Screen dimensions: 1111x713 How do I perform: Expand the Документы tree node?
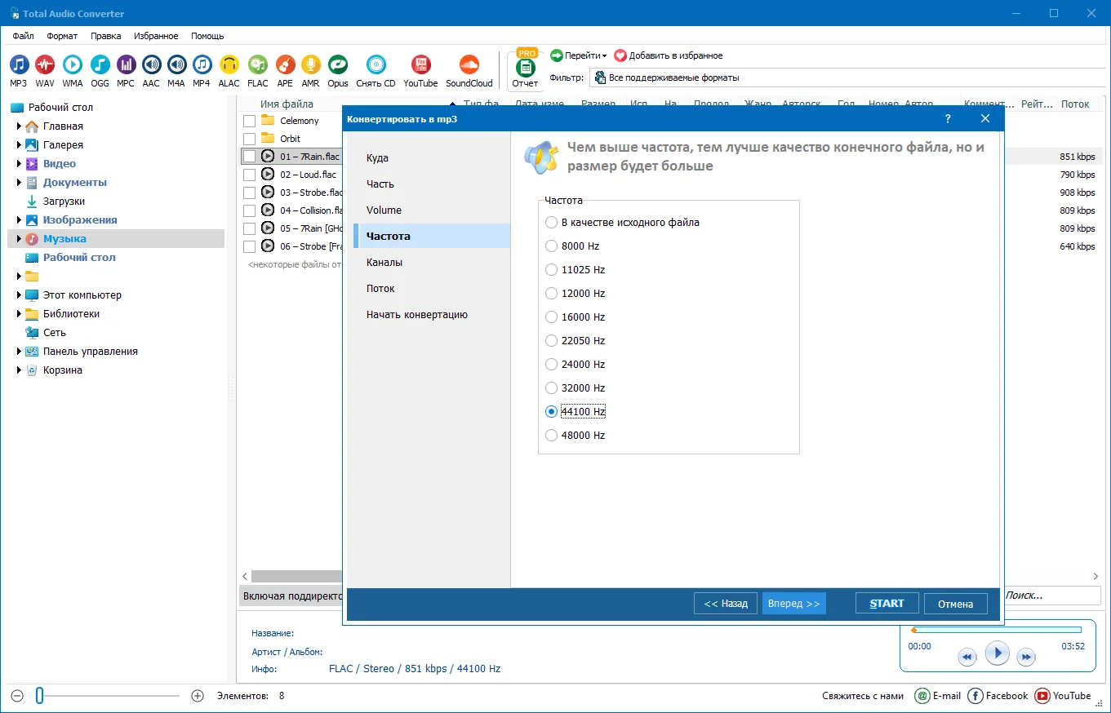19,183
